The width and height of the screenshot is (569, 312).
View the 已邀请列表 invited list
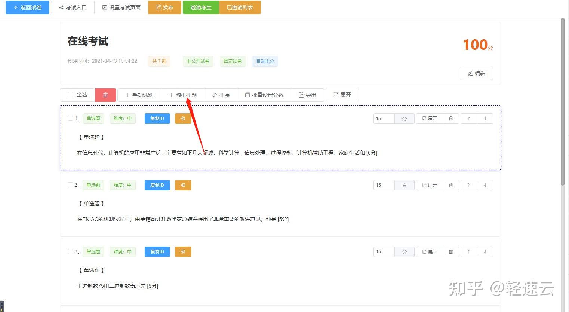pos(240,7)
